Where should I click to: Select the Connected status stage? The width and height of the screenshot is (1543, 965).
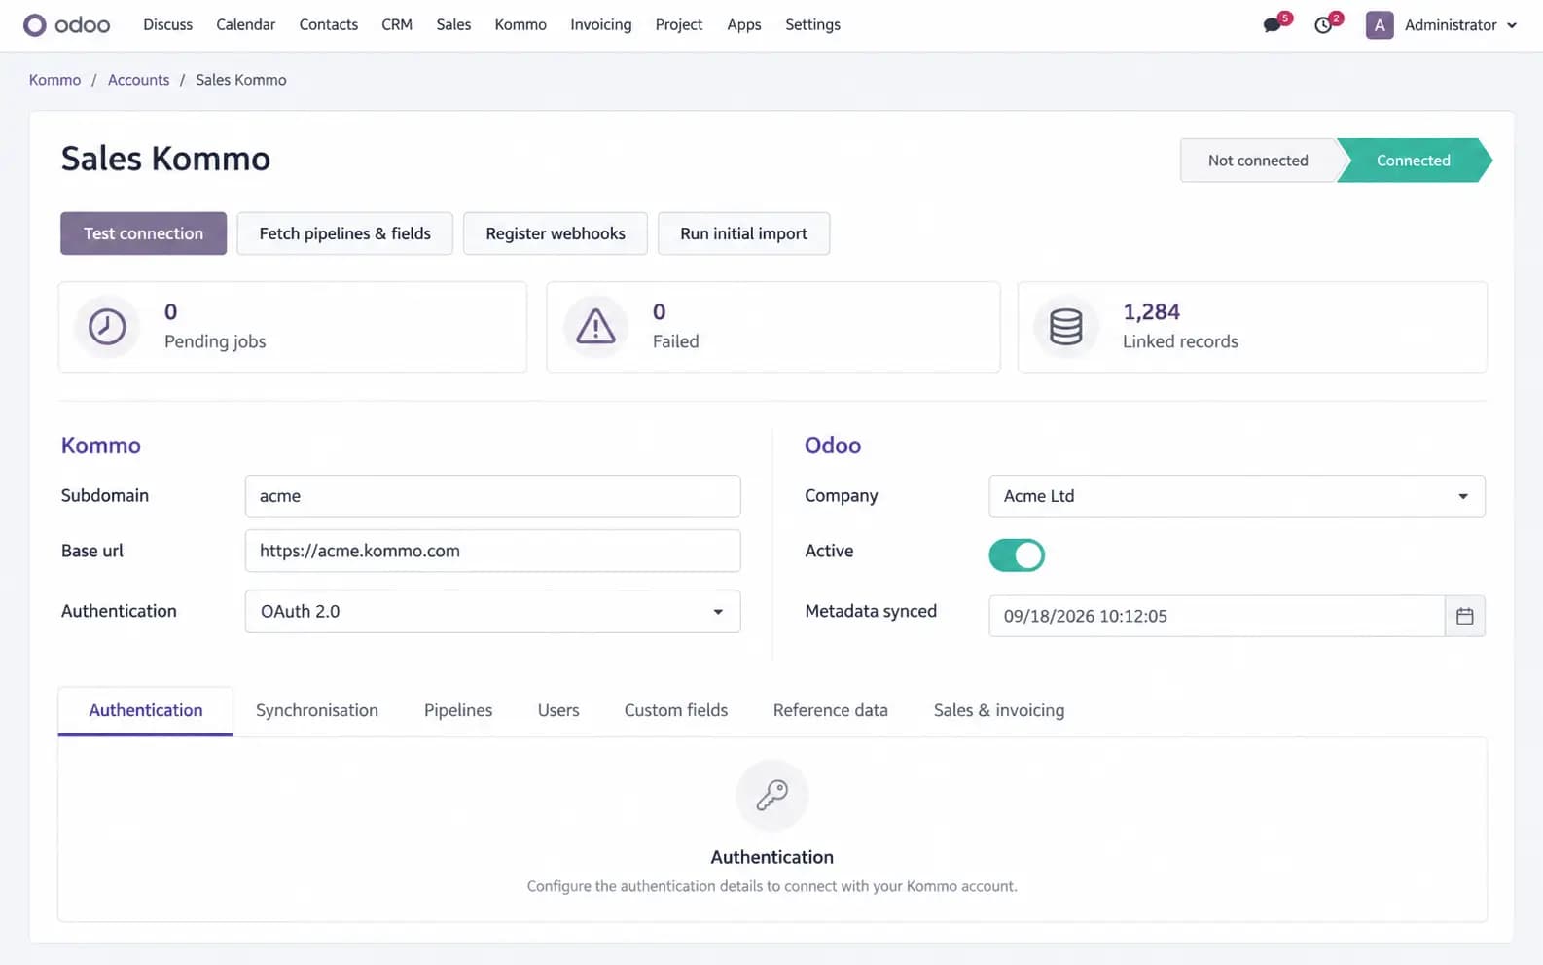1414,161
